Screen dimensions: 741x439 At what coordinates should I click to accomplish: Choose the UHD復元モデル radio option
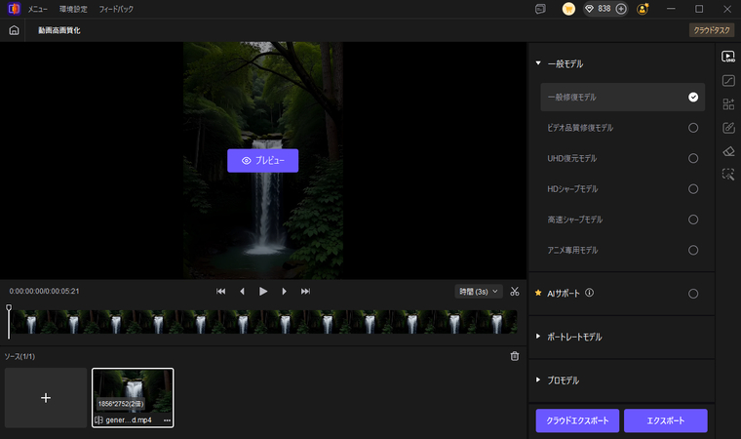pos(693,158)
